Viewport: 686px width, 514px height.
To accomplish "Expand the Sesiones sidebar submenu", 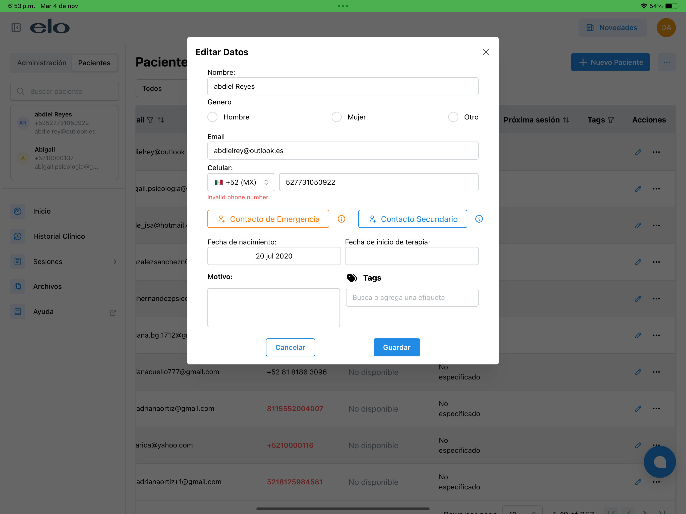I will pyautogui.click(x=115, y=262).
